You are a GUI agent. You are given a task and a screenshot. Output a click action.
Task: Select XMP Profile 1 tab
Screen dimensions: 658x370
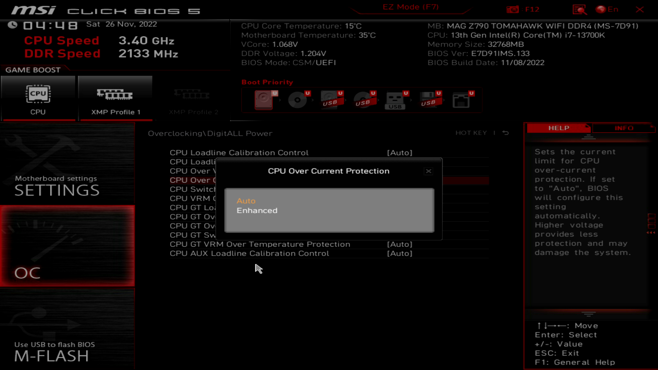click(115, 97)
